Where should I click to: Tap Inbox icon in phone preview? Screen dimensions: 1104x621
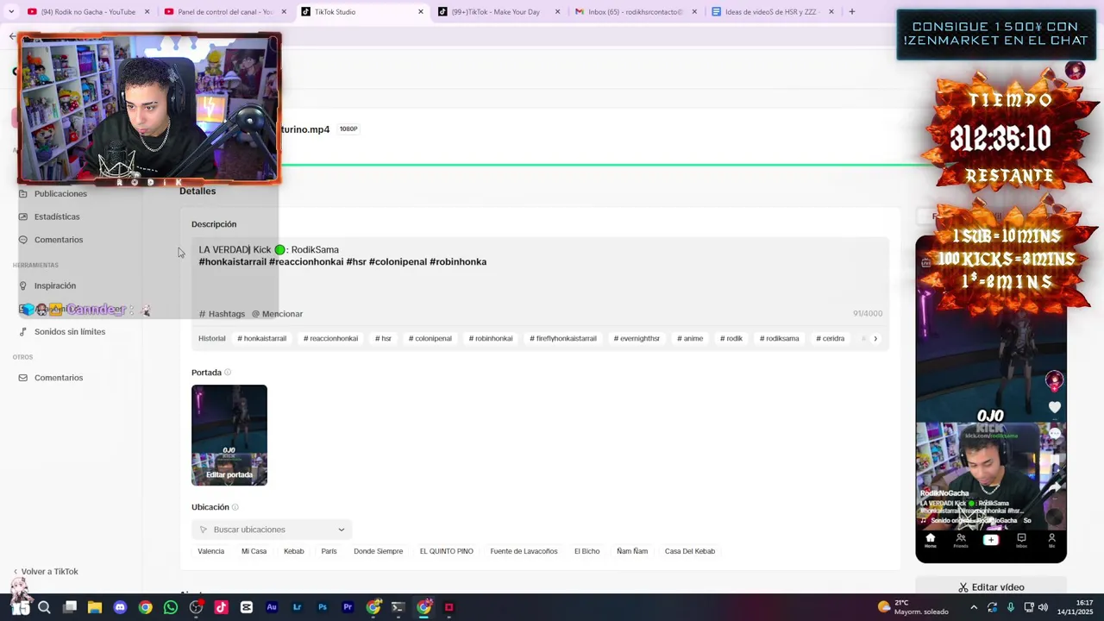[x=1021, y=540]
